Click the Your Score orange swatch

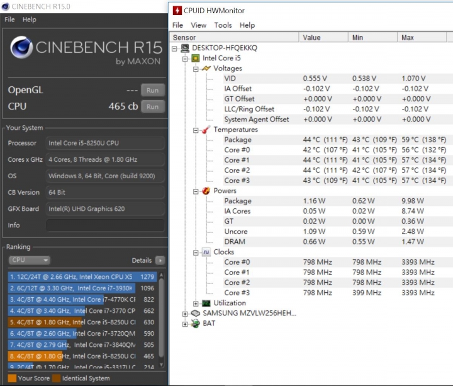pyautogui.click(x=12, y=378)
